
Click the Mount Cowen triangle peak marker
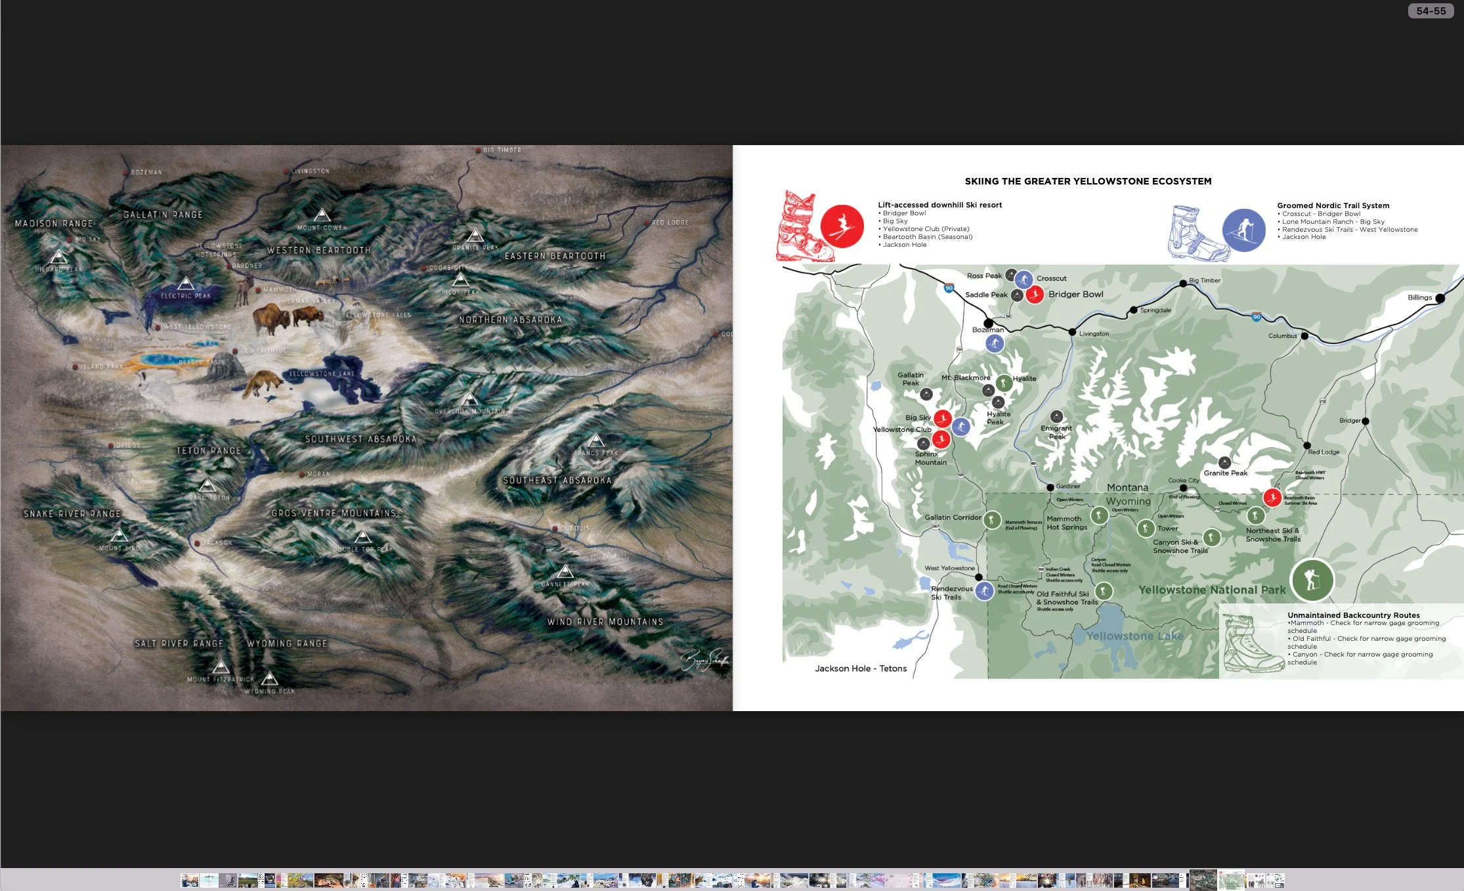[322, 215]
